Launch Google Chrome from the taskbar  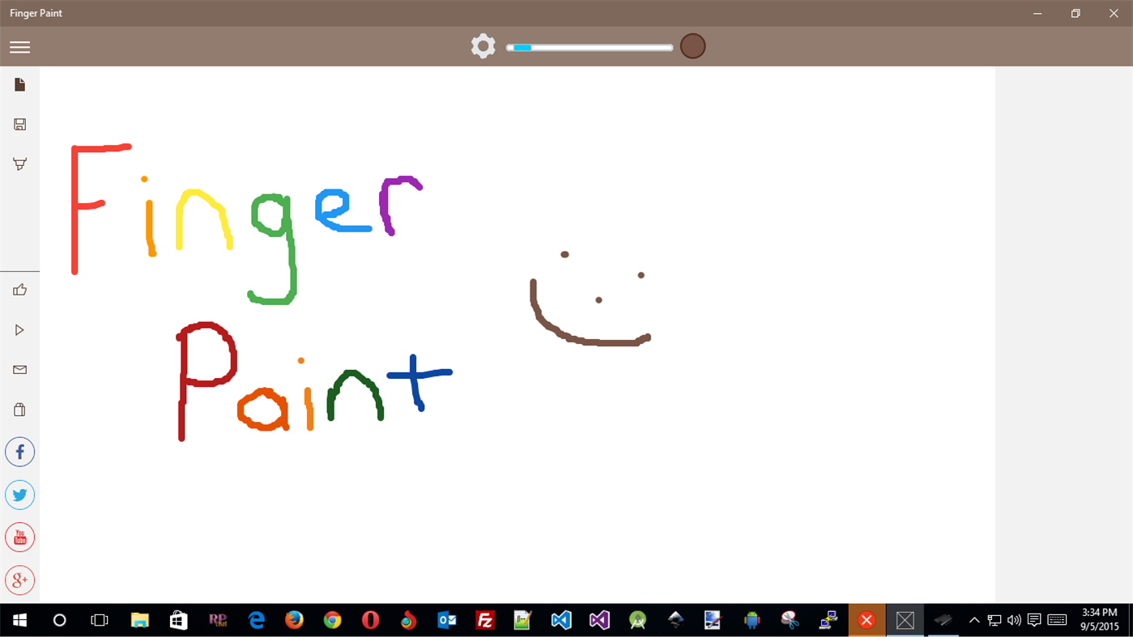click(332, 620)
